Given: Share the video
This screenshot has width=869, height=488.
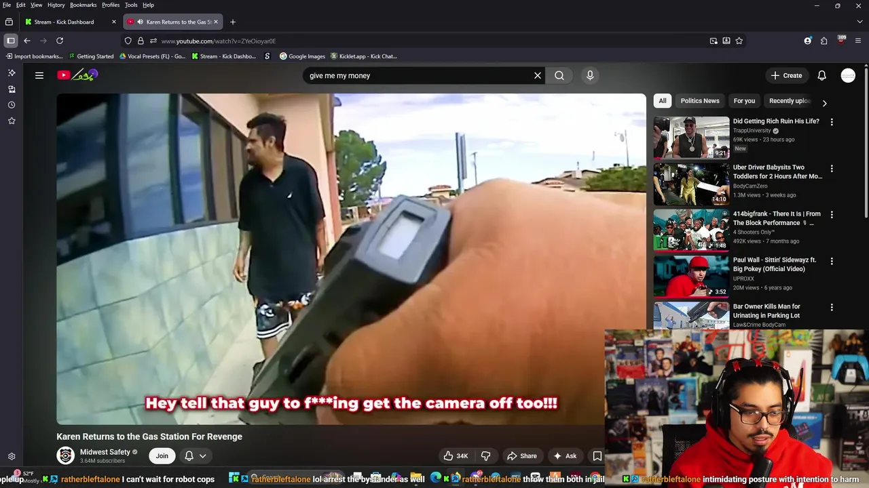Looking at the screenshot, I should (522, 456).
